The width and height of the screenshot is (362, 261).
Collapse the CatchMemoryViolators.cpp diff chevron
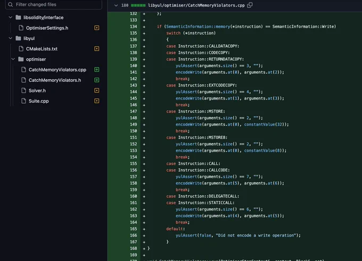[116, 5]
